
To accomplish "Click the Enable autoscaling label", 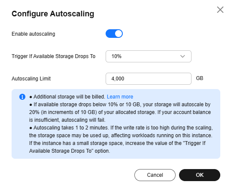I will tap(33, 34).
